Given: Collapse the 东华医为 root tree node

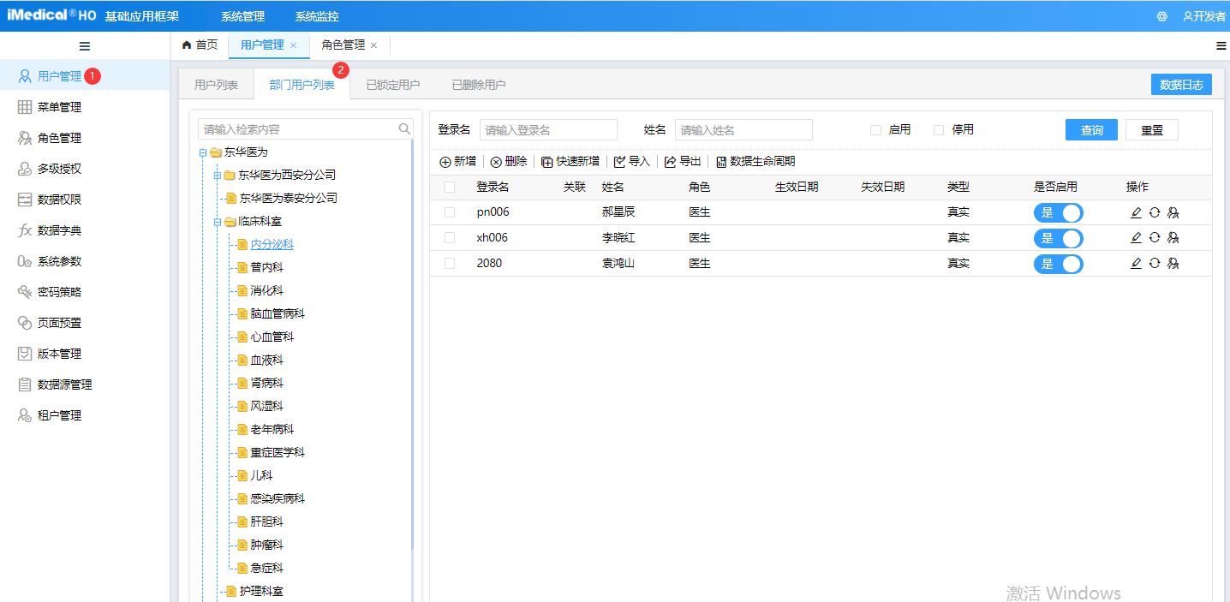Looking at the screenshot, I should tap(202, 152).
